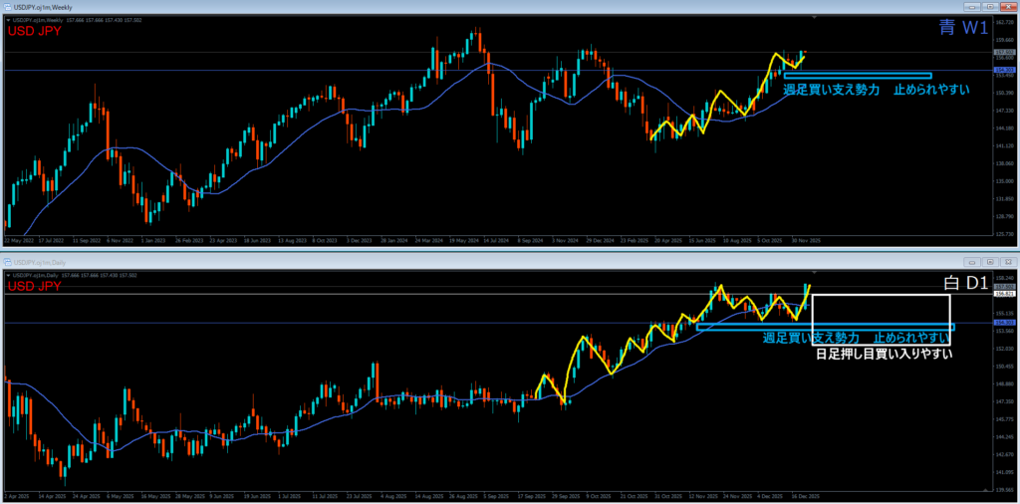This screenshot has height=504, width=1020.
Task: Select the white D1 timeframe label
Action: pyautogui.click(x=964, y=284)
